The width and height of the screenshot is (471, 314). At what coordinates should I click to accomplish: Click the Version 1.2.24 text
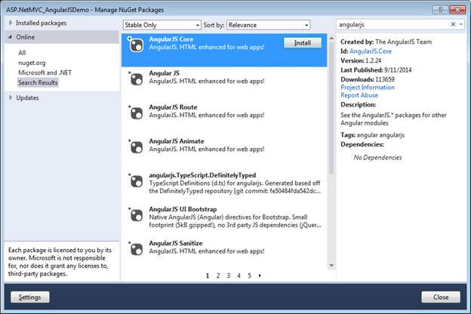[361, 60]
